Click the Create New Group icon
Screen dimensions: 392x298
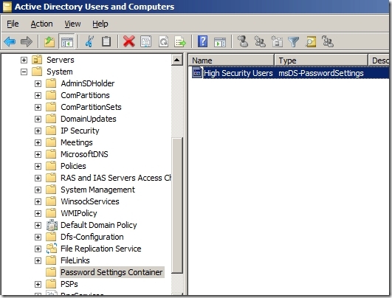(260, 41)
